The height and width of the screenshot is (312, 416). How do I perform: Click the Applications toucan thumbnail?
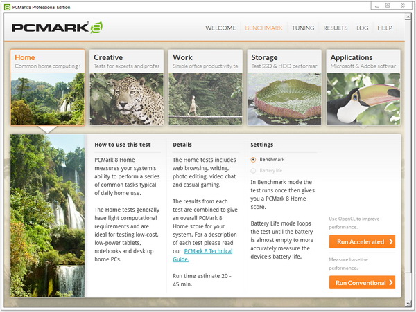(x=363, y=99)
